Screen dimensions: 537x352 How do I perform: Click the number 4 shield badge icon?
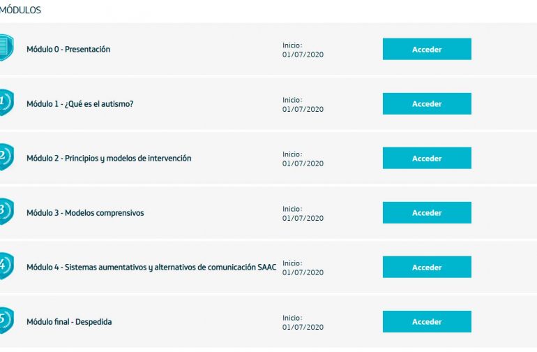(6, 266)
